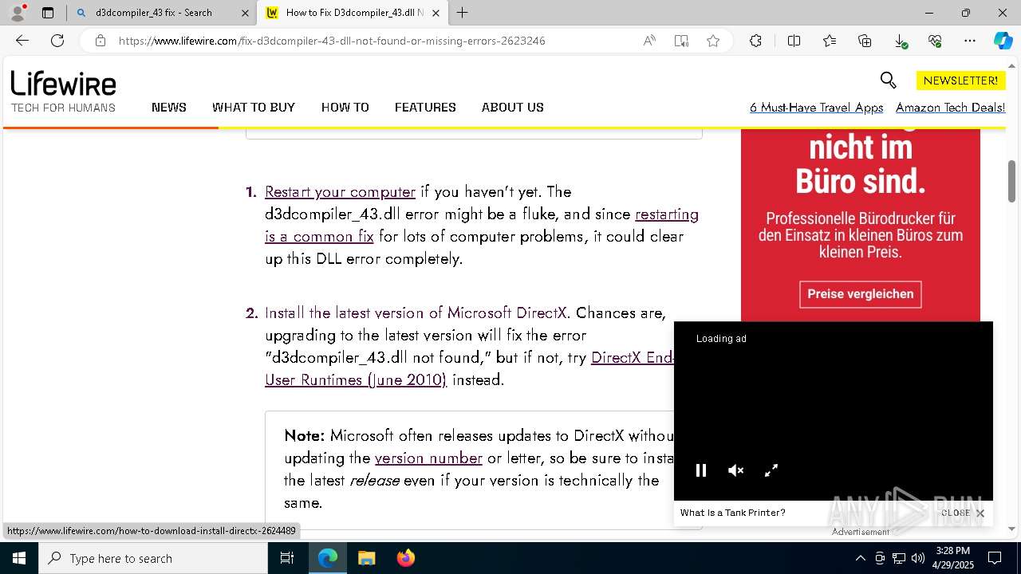This screenshot has width=1021, height=574.
Task: Click the address bar URL
Action: tap(332, 41)
